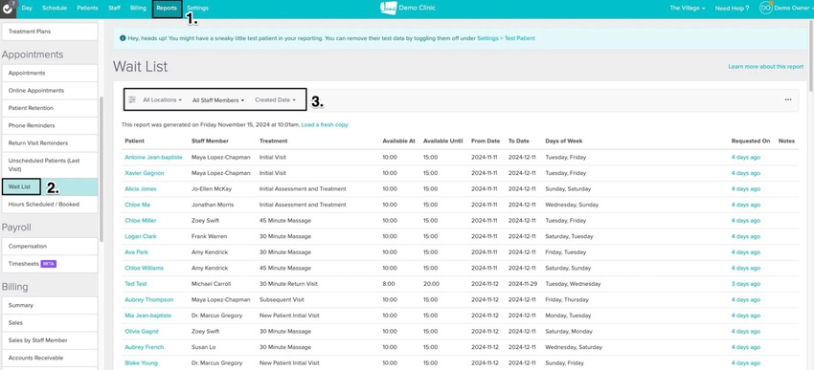
Task: Click the Jane Demo Clinic logo
Action: coord(408,8)
